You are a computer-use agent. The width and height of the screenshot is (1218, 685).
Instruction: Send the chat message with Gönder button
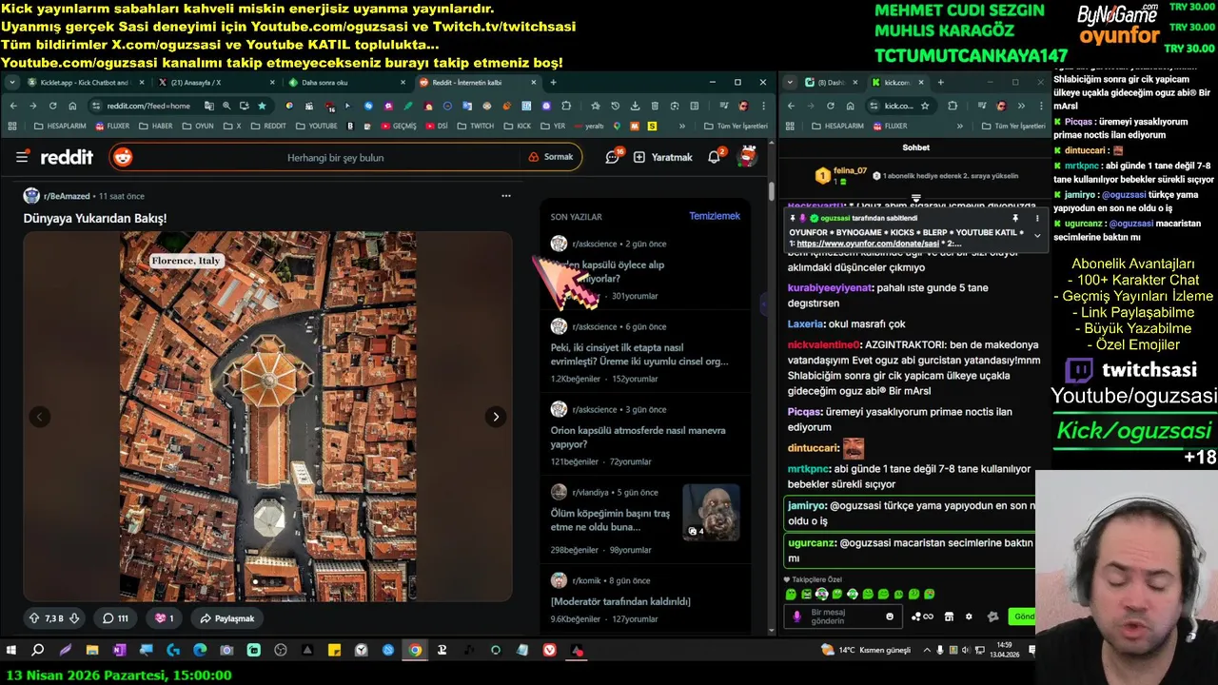tap(1023, 616)
